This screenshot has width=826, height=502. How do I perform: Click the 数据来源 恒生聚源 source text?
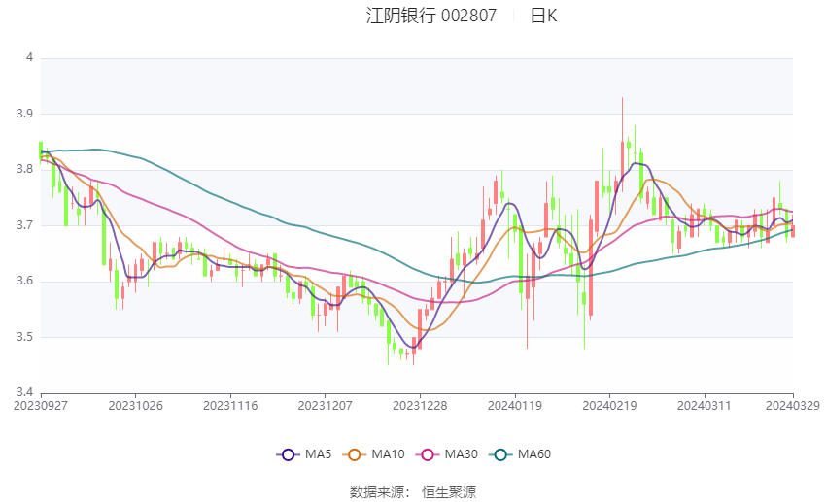[413, 492]
